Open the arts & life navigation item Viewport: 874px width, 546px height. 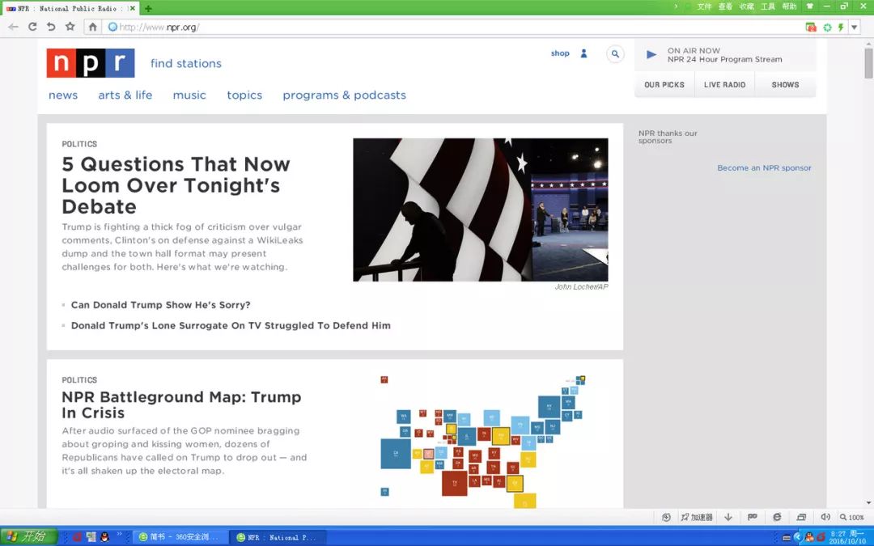pos(125,95)
